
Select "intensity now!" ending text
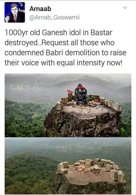tap(100, 63)
